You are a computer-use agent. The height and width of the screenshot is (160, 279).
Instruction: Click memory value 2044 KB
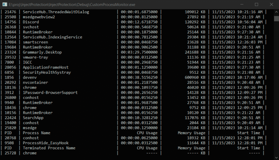(197, 123)
